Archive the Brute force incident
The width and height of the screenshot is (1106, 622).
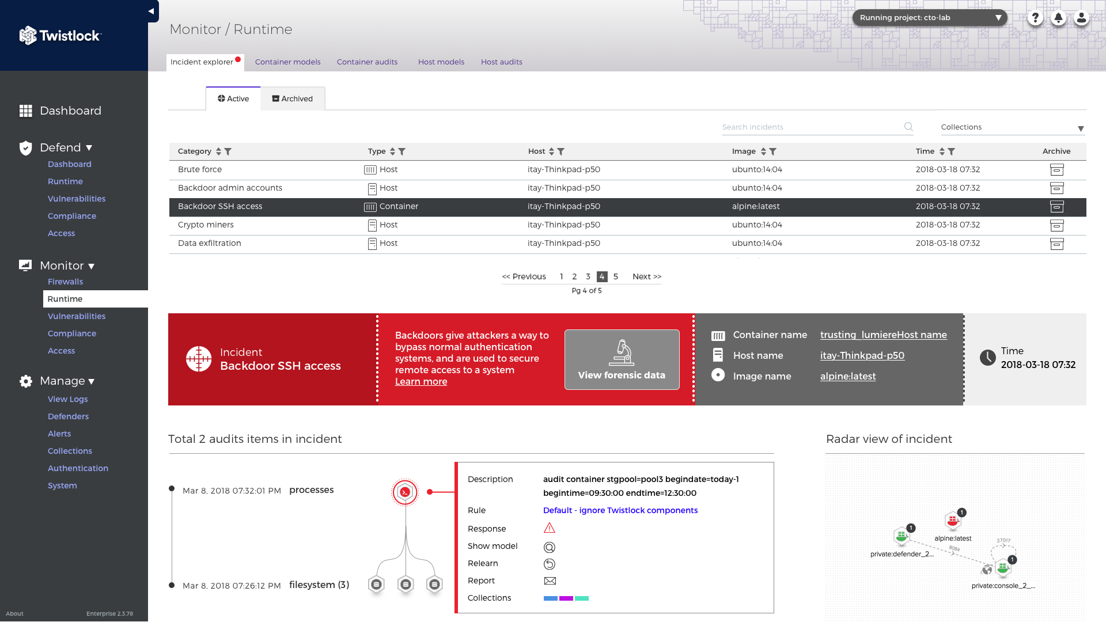[1056, 169]
